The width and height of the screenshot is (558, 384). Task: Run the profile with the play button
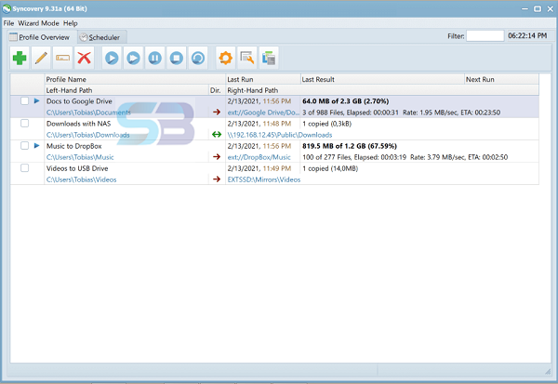click(x=112, y=58)
